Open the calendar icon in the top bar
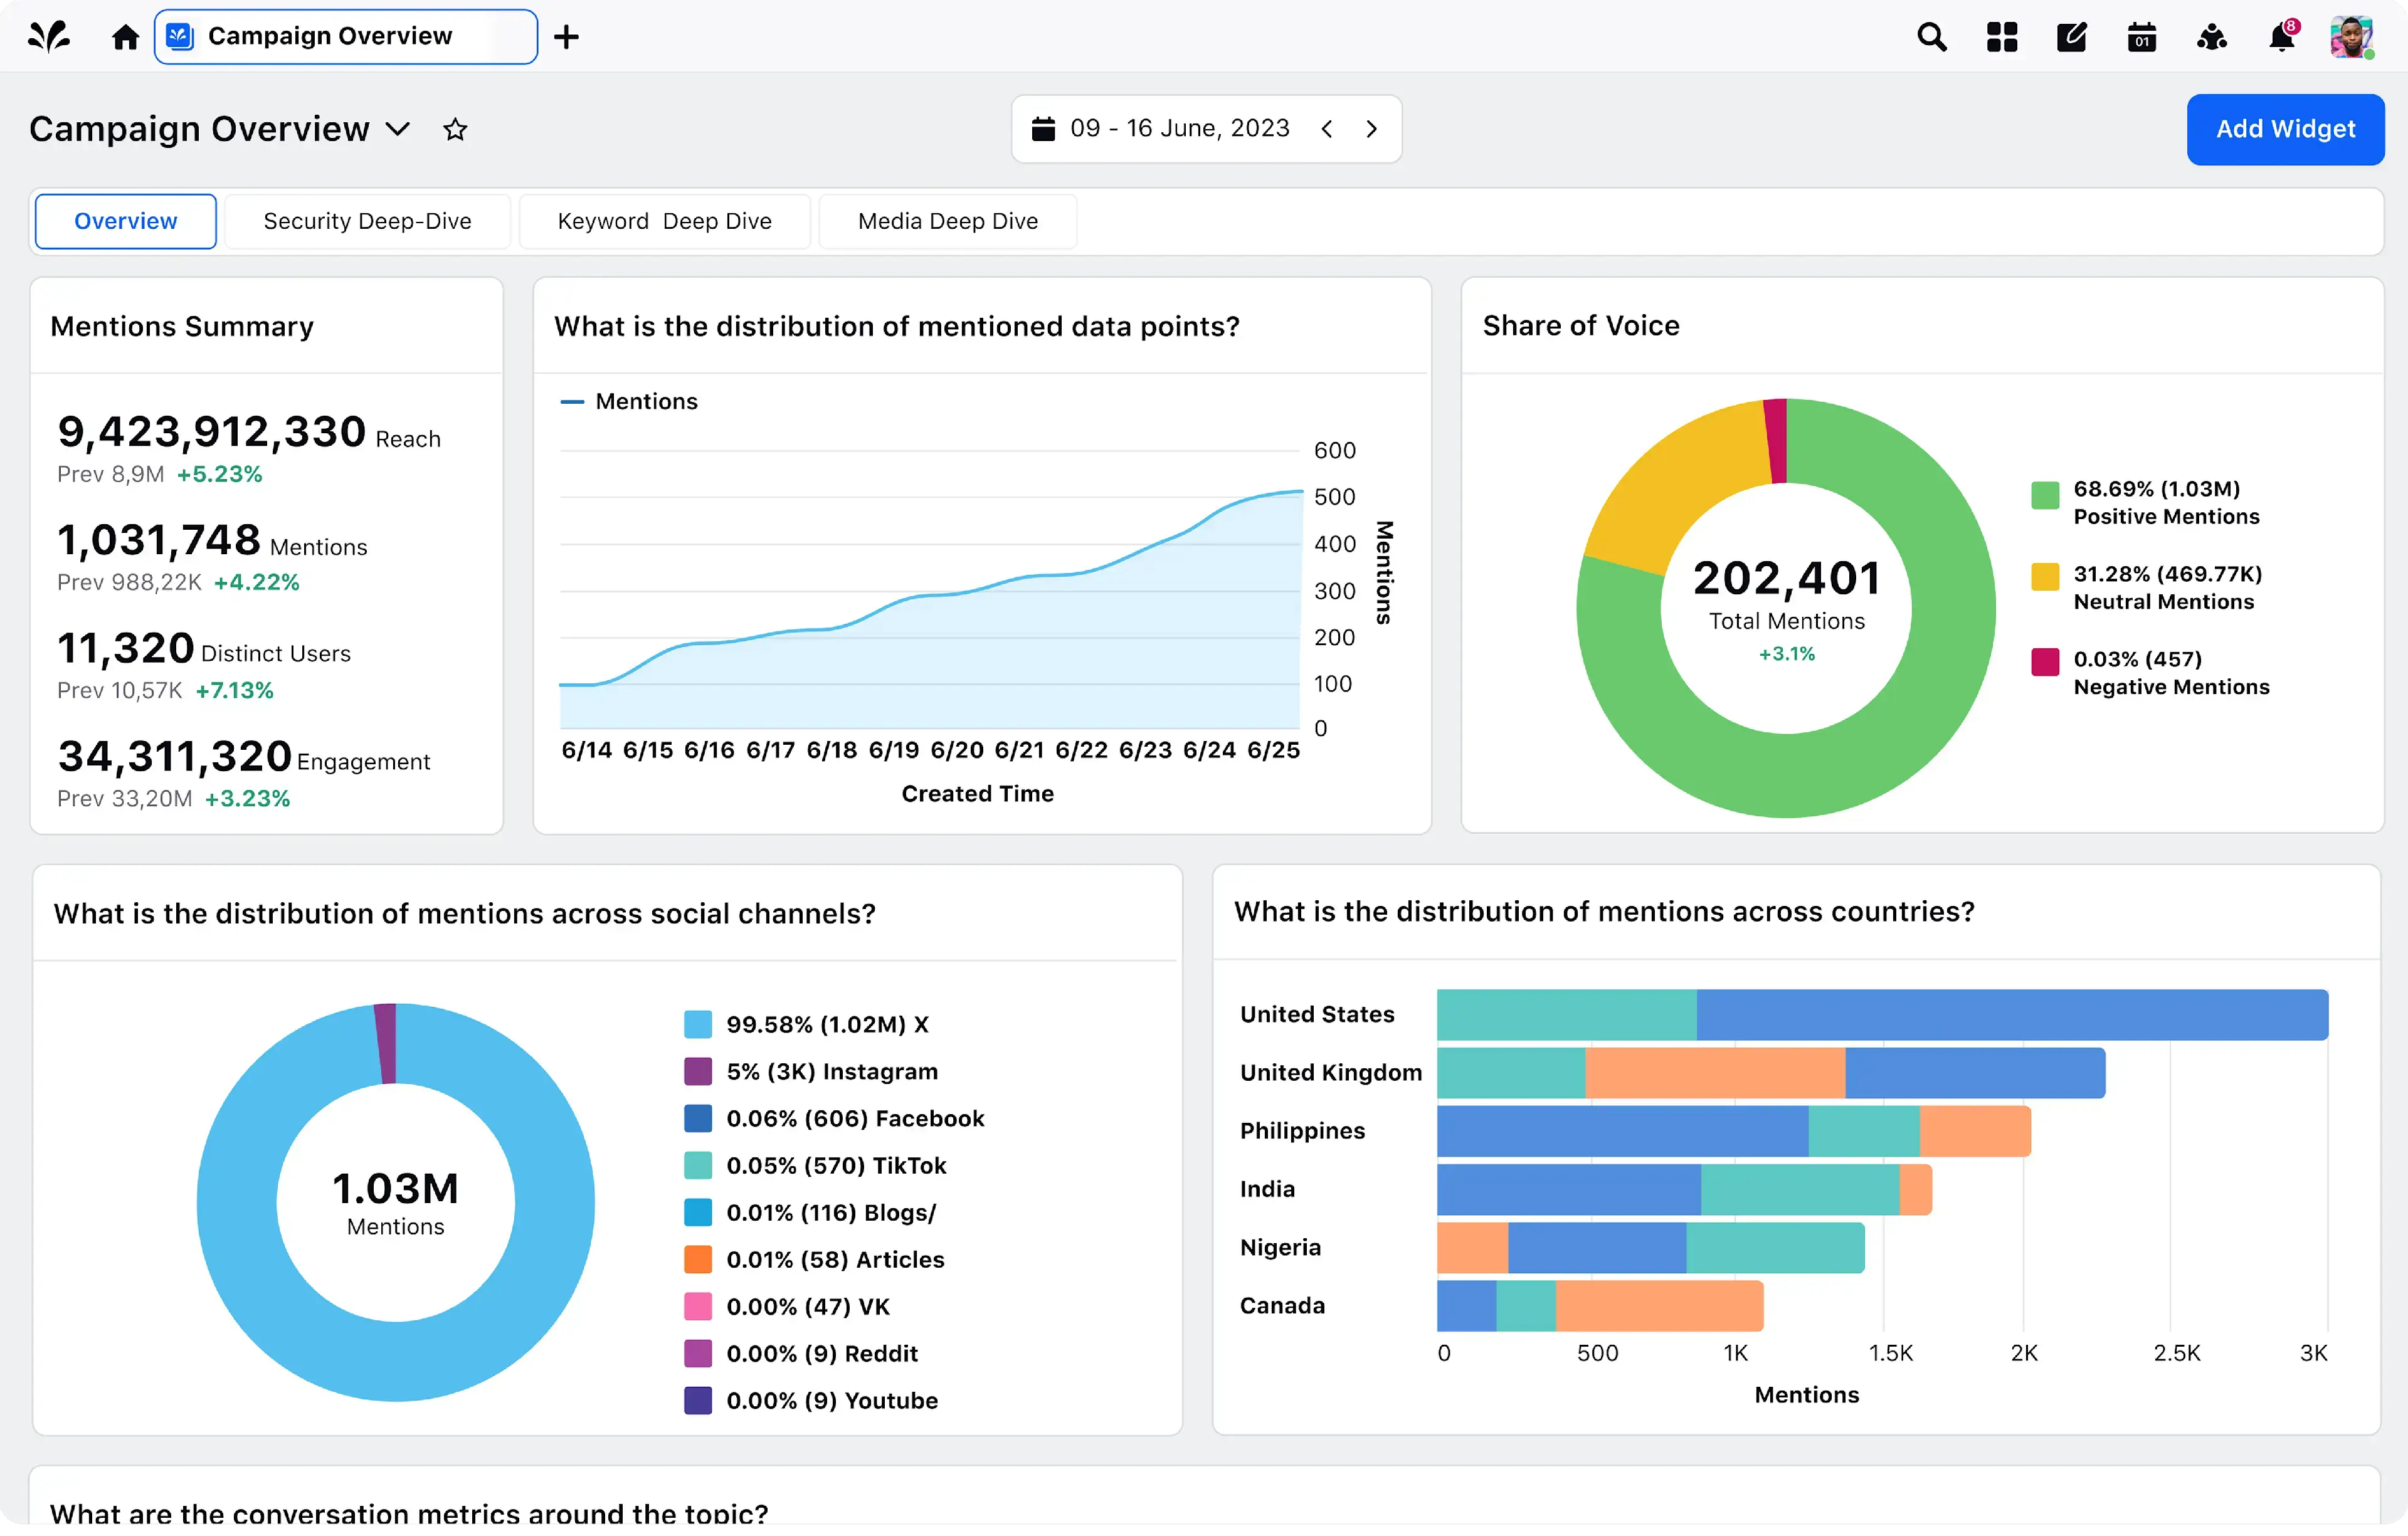The height and width of the screenshot is (1536, 2408). [x=2141, y=36]
